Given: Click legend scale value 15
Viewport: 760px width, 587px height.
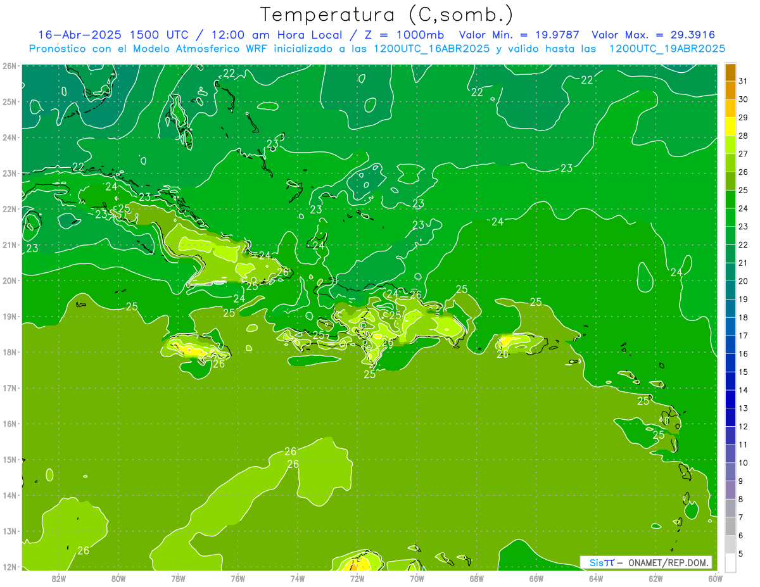Looking at the screenshot, I should [744, 372].
